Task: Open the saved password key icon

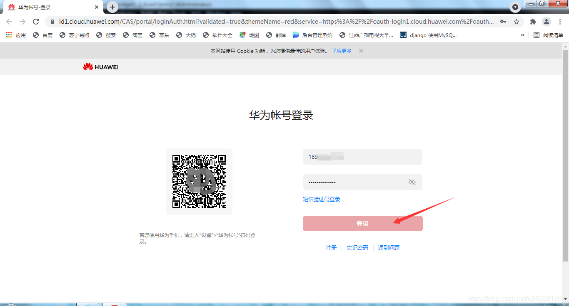Action: (x=503, y=22)
